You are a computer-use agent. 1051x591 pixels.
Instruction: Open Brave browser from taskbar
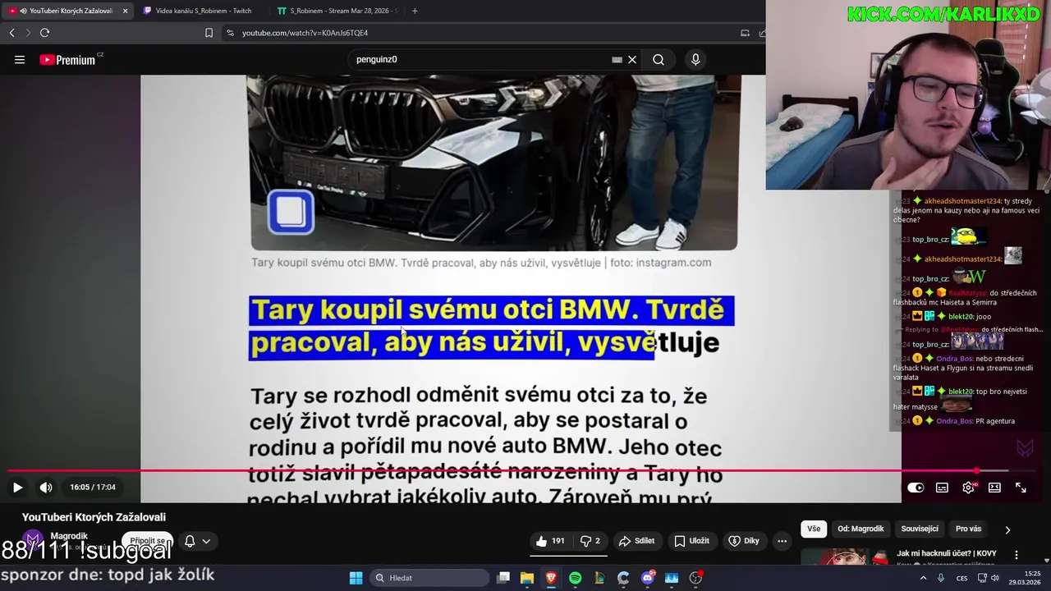click(551, 578)
